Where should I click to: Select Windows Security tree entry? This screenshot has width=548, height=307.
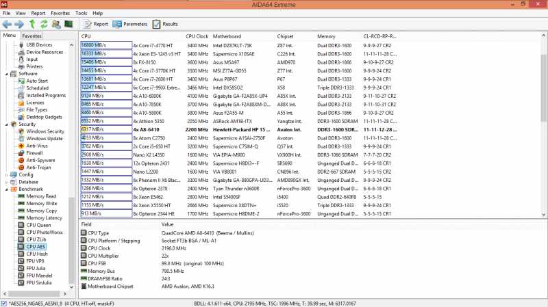tap(45, 131)
